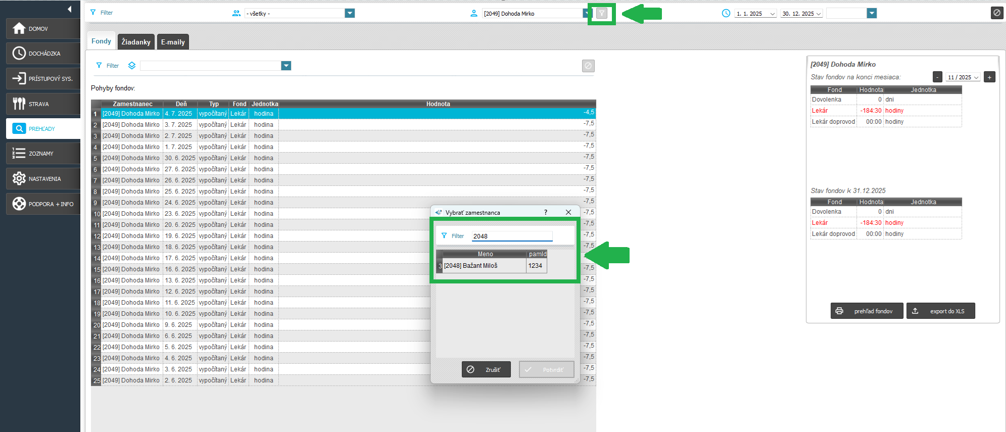Collapse the left sidebar arrow
The height and width of the screenshot is (432, 1006).
point(69,9)
